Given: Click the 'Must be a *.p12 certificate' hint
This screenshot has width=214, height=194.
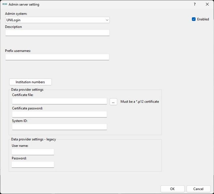Looking at the screenshot, I should point(140,102).
